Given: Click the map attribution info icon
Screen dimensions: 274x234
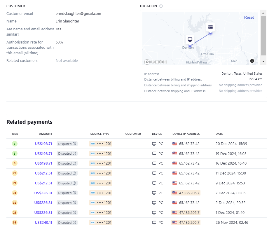Looking at the screenshot, I should click(252, 61).
